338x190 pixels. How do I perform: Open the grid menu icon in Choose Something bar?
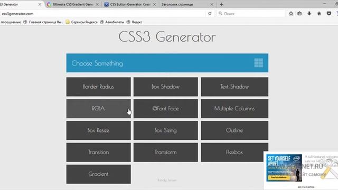pos(258,63)
